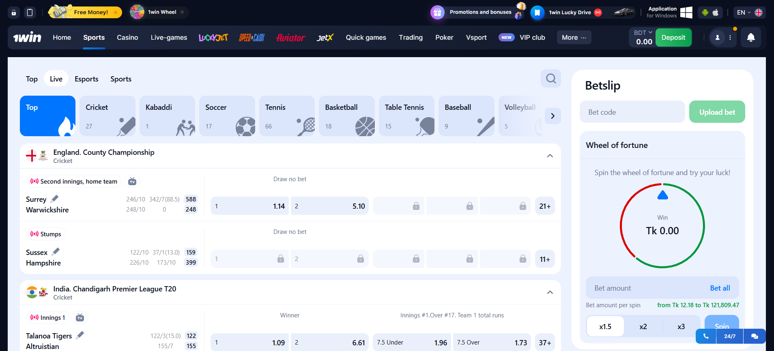
Task: Open TV stream for Talanoa Tigers match
Action: [x=80, y=317]
